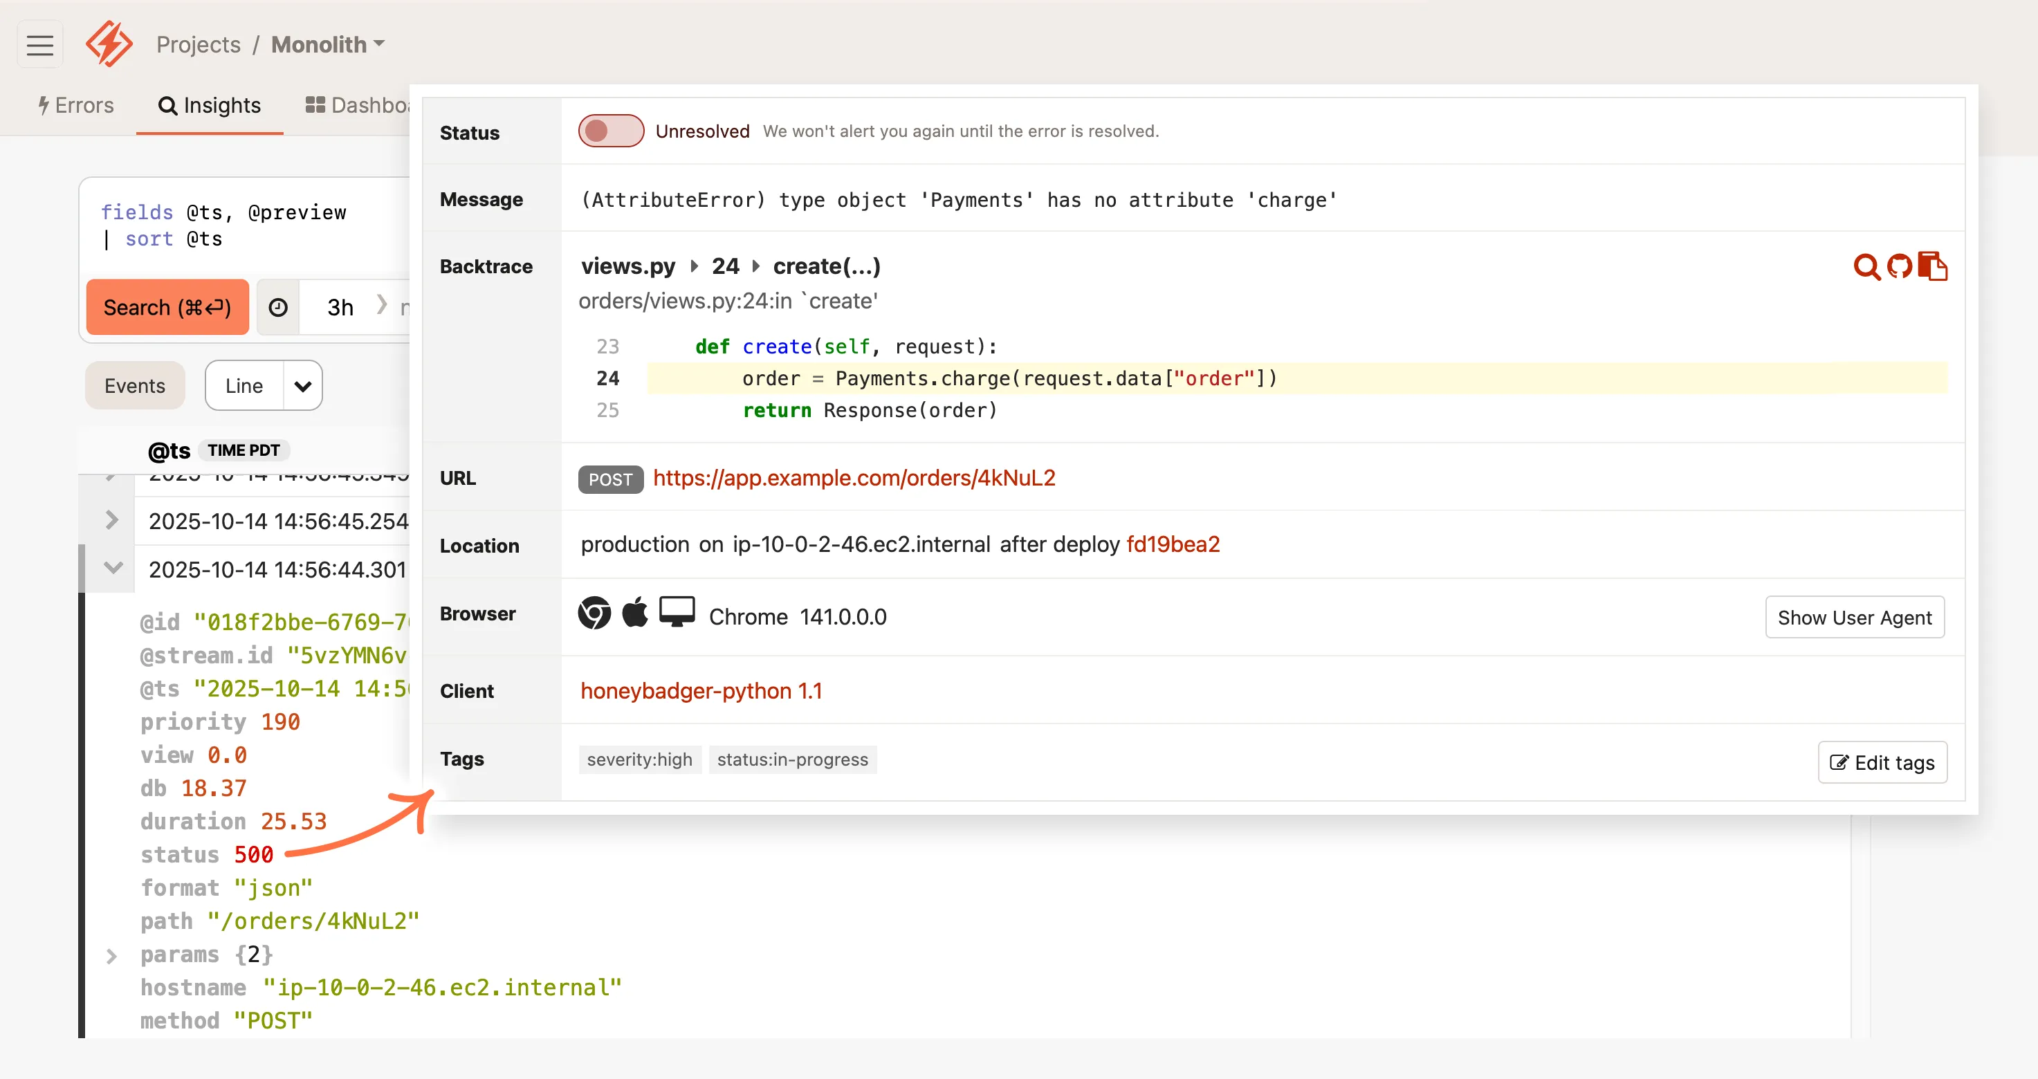Image resolution: width=2038 pixels, height=1079 pixels.
Task: Click the Search (⌘↩) button
Action: 167,307
